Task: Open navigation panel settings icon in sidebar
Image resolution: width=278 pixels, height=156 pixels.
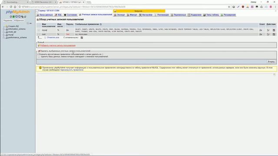Action: click(x=22, y=16)
